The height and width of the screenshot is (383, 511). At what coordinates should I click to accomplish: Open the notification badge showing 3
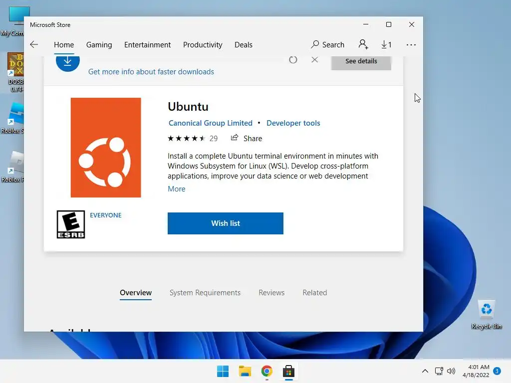tap(497, 371)
